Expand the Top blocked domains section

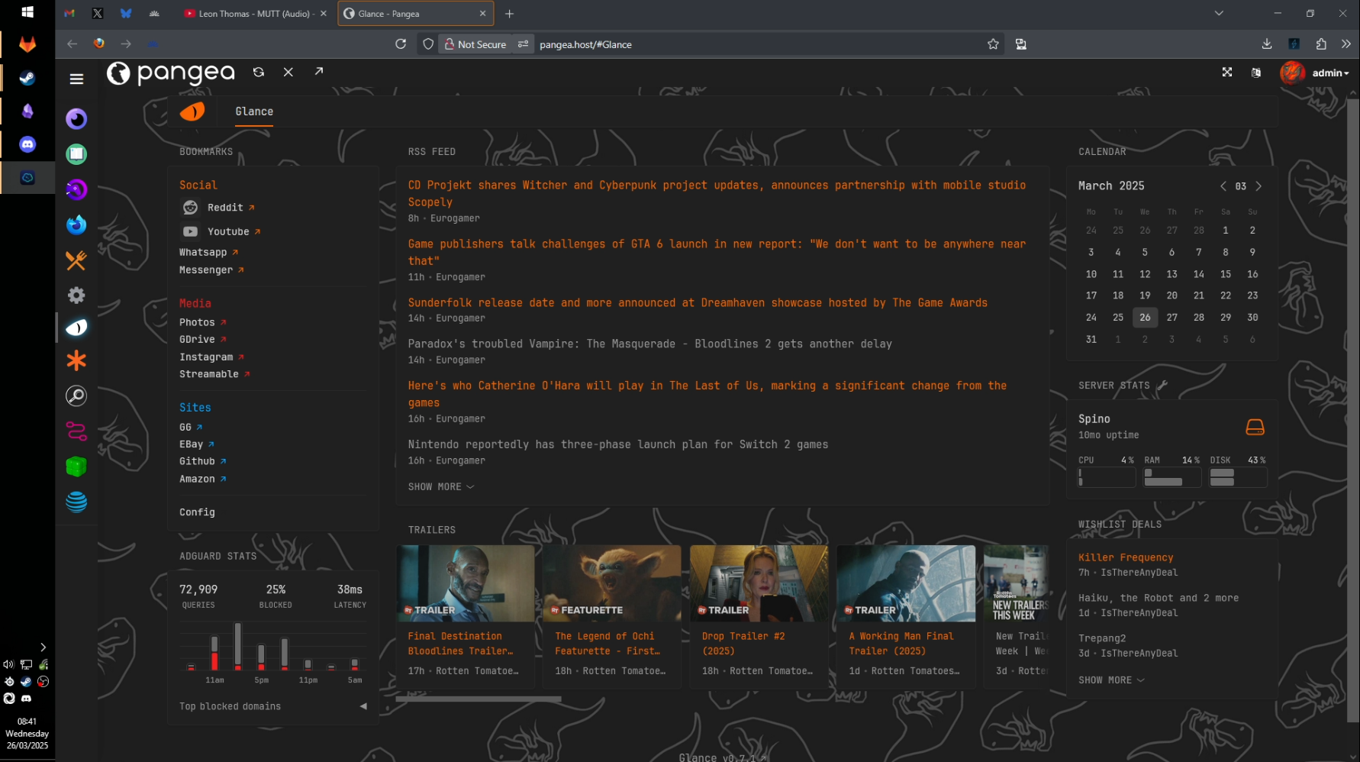(273, 706)
